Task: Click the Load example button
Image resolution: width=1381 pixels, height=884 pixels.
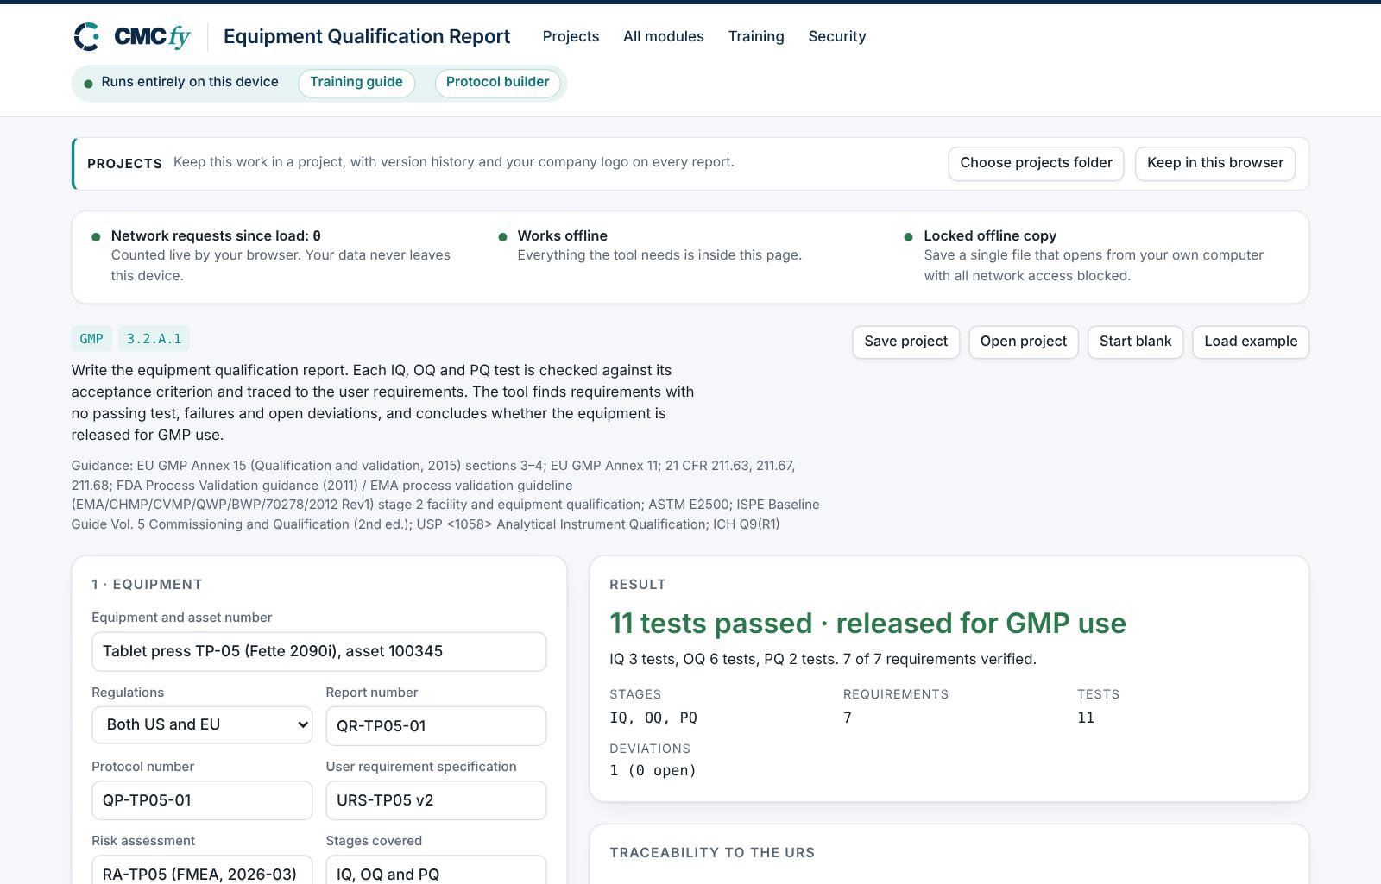Action: [x=1251, y=342]
